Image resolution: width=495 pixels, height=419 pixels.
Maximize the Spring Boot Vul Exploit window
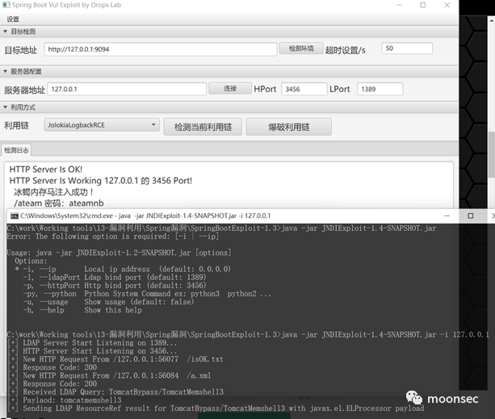(x=422, y=5)
